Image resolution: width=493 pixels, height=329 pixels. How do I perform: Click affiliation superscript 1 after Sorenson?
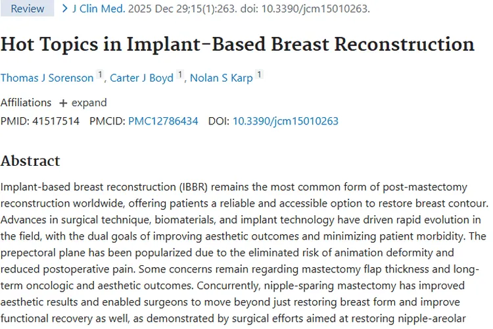[101, 76]
